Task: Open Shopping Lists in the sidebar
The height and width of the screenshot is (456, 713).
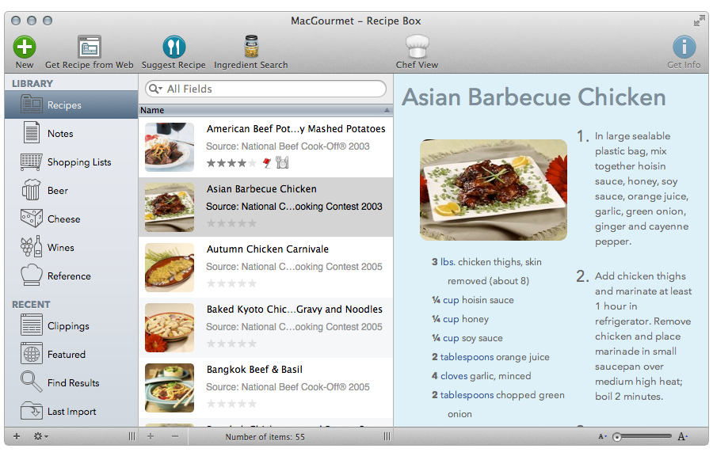Action: coord(71,162)
